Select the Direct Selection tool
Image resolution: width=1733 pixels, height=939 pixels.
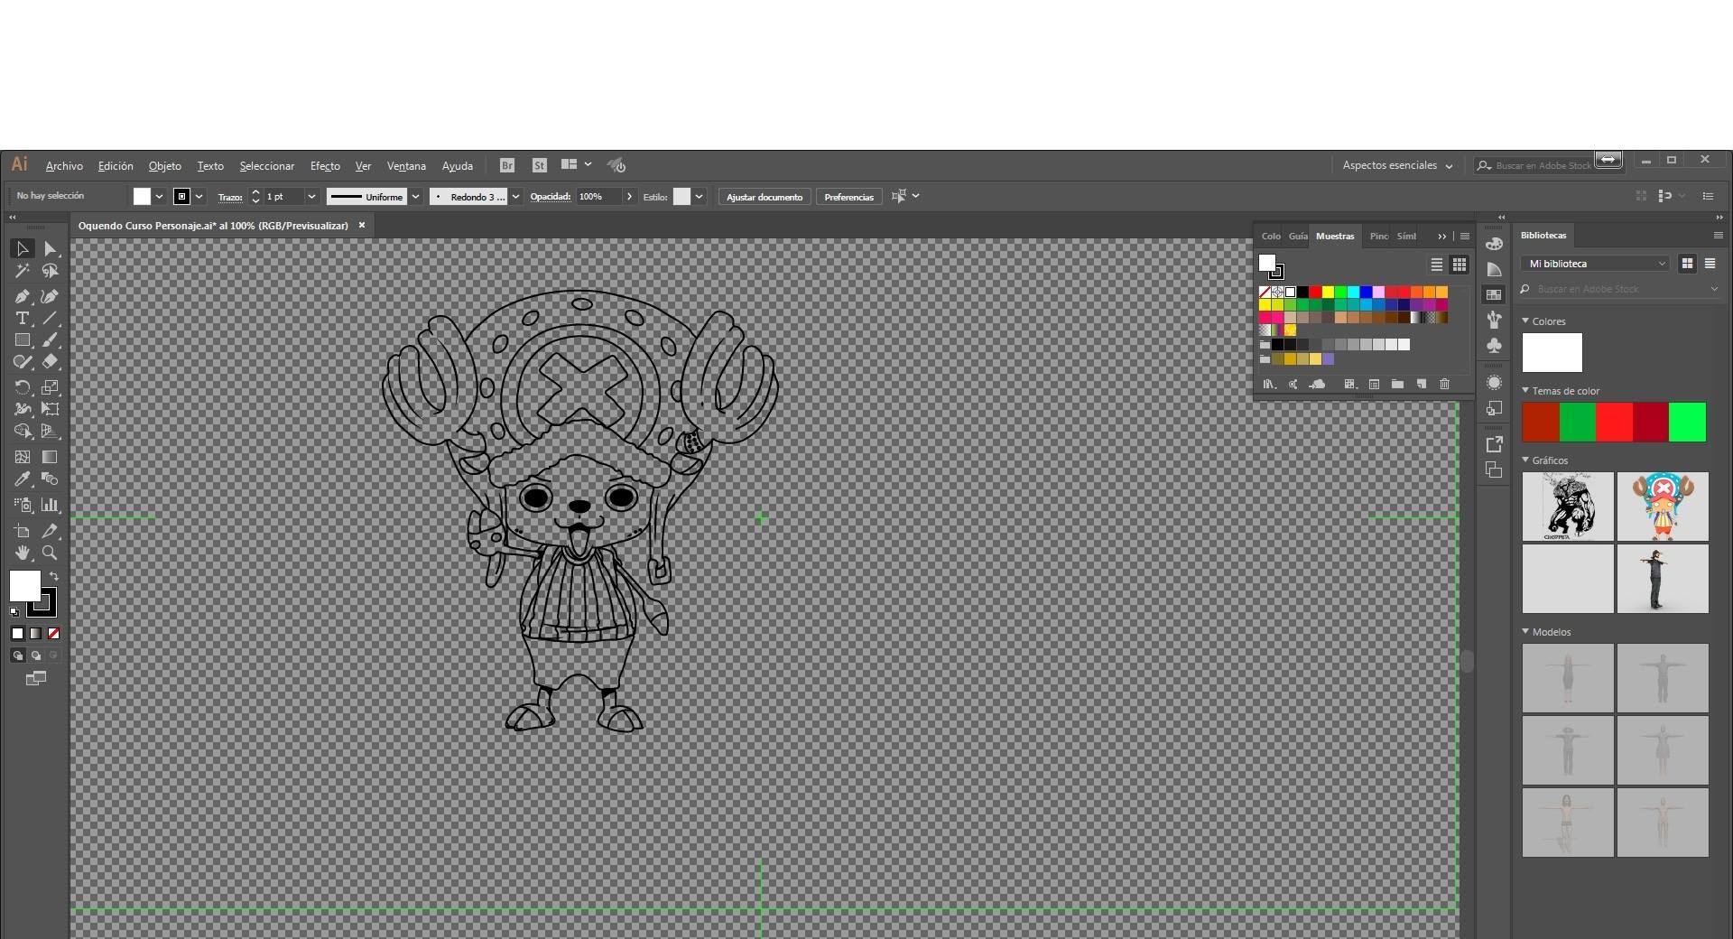(x=51, y=249)
